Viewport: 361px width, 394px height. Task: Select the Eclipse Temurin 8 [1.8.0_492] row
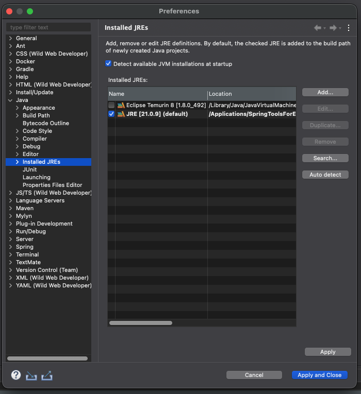202,105
